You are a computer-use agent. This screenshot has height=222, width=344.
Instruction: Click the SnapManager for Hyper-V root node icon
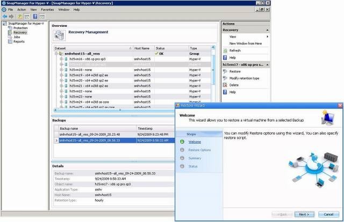[x=5, y=24]
